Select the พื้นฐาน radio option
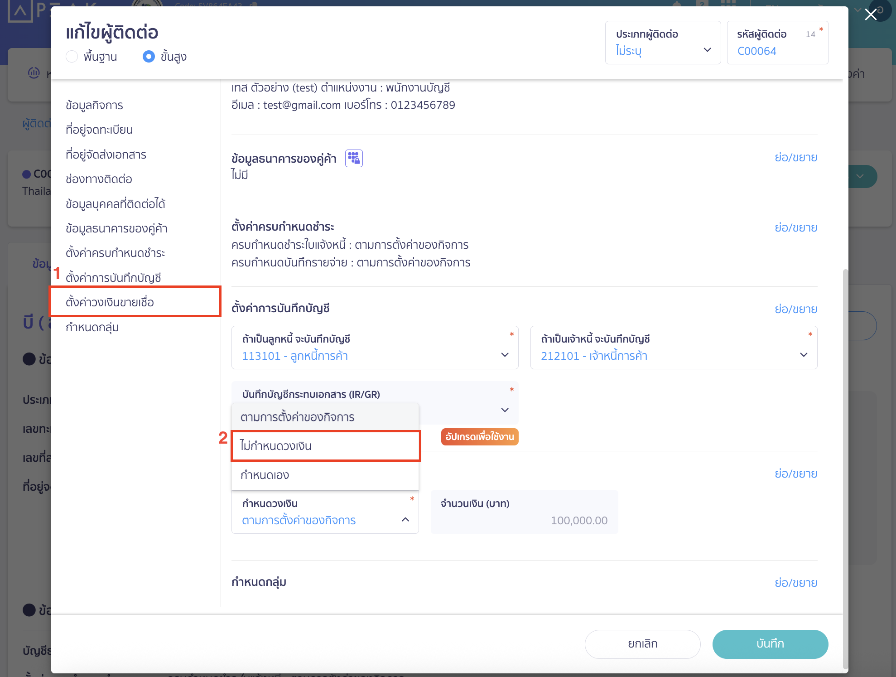This screenshot has height=677, width=896. coord(72,57)
